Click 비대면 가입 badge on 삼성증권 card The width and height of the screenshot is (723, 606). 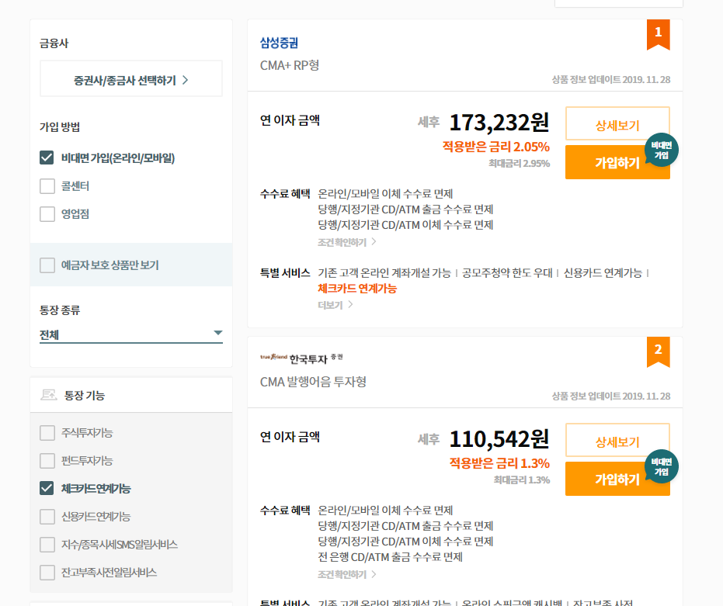(661, 150)
